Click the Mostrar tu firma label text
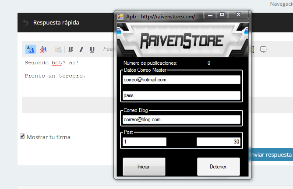This screenshot has width=293, height=189. tap(49, 137)
